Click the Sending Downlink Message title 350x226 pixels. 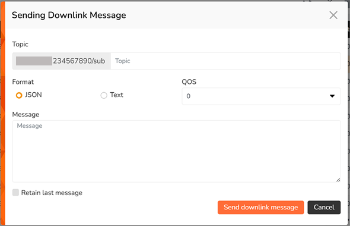[x=69, y=15]
